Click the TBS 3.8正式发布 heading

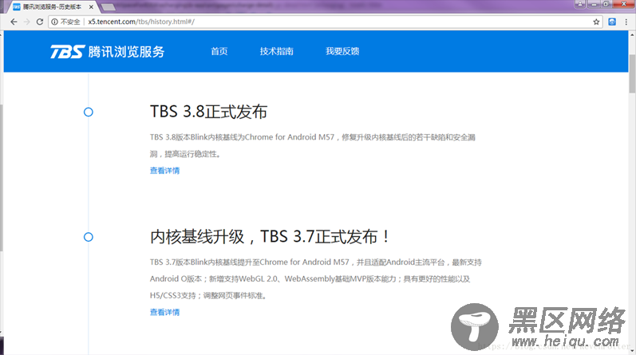click(x=208, y=112)
